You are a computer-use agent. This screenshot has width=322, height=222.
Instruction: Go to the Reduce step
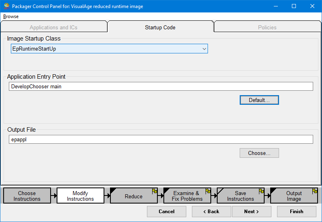point(133,196)
